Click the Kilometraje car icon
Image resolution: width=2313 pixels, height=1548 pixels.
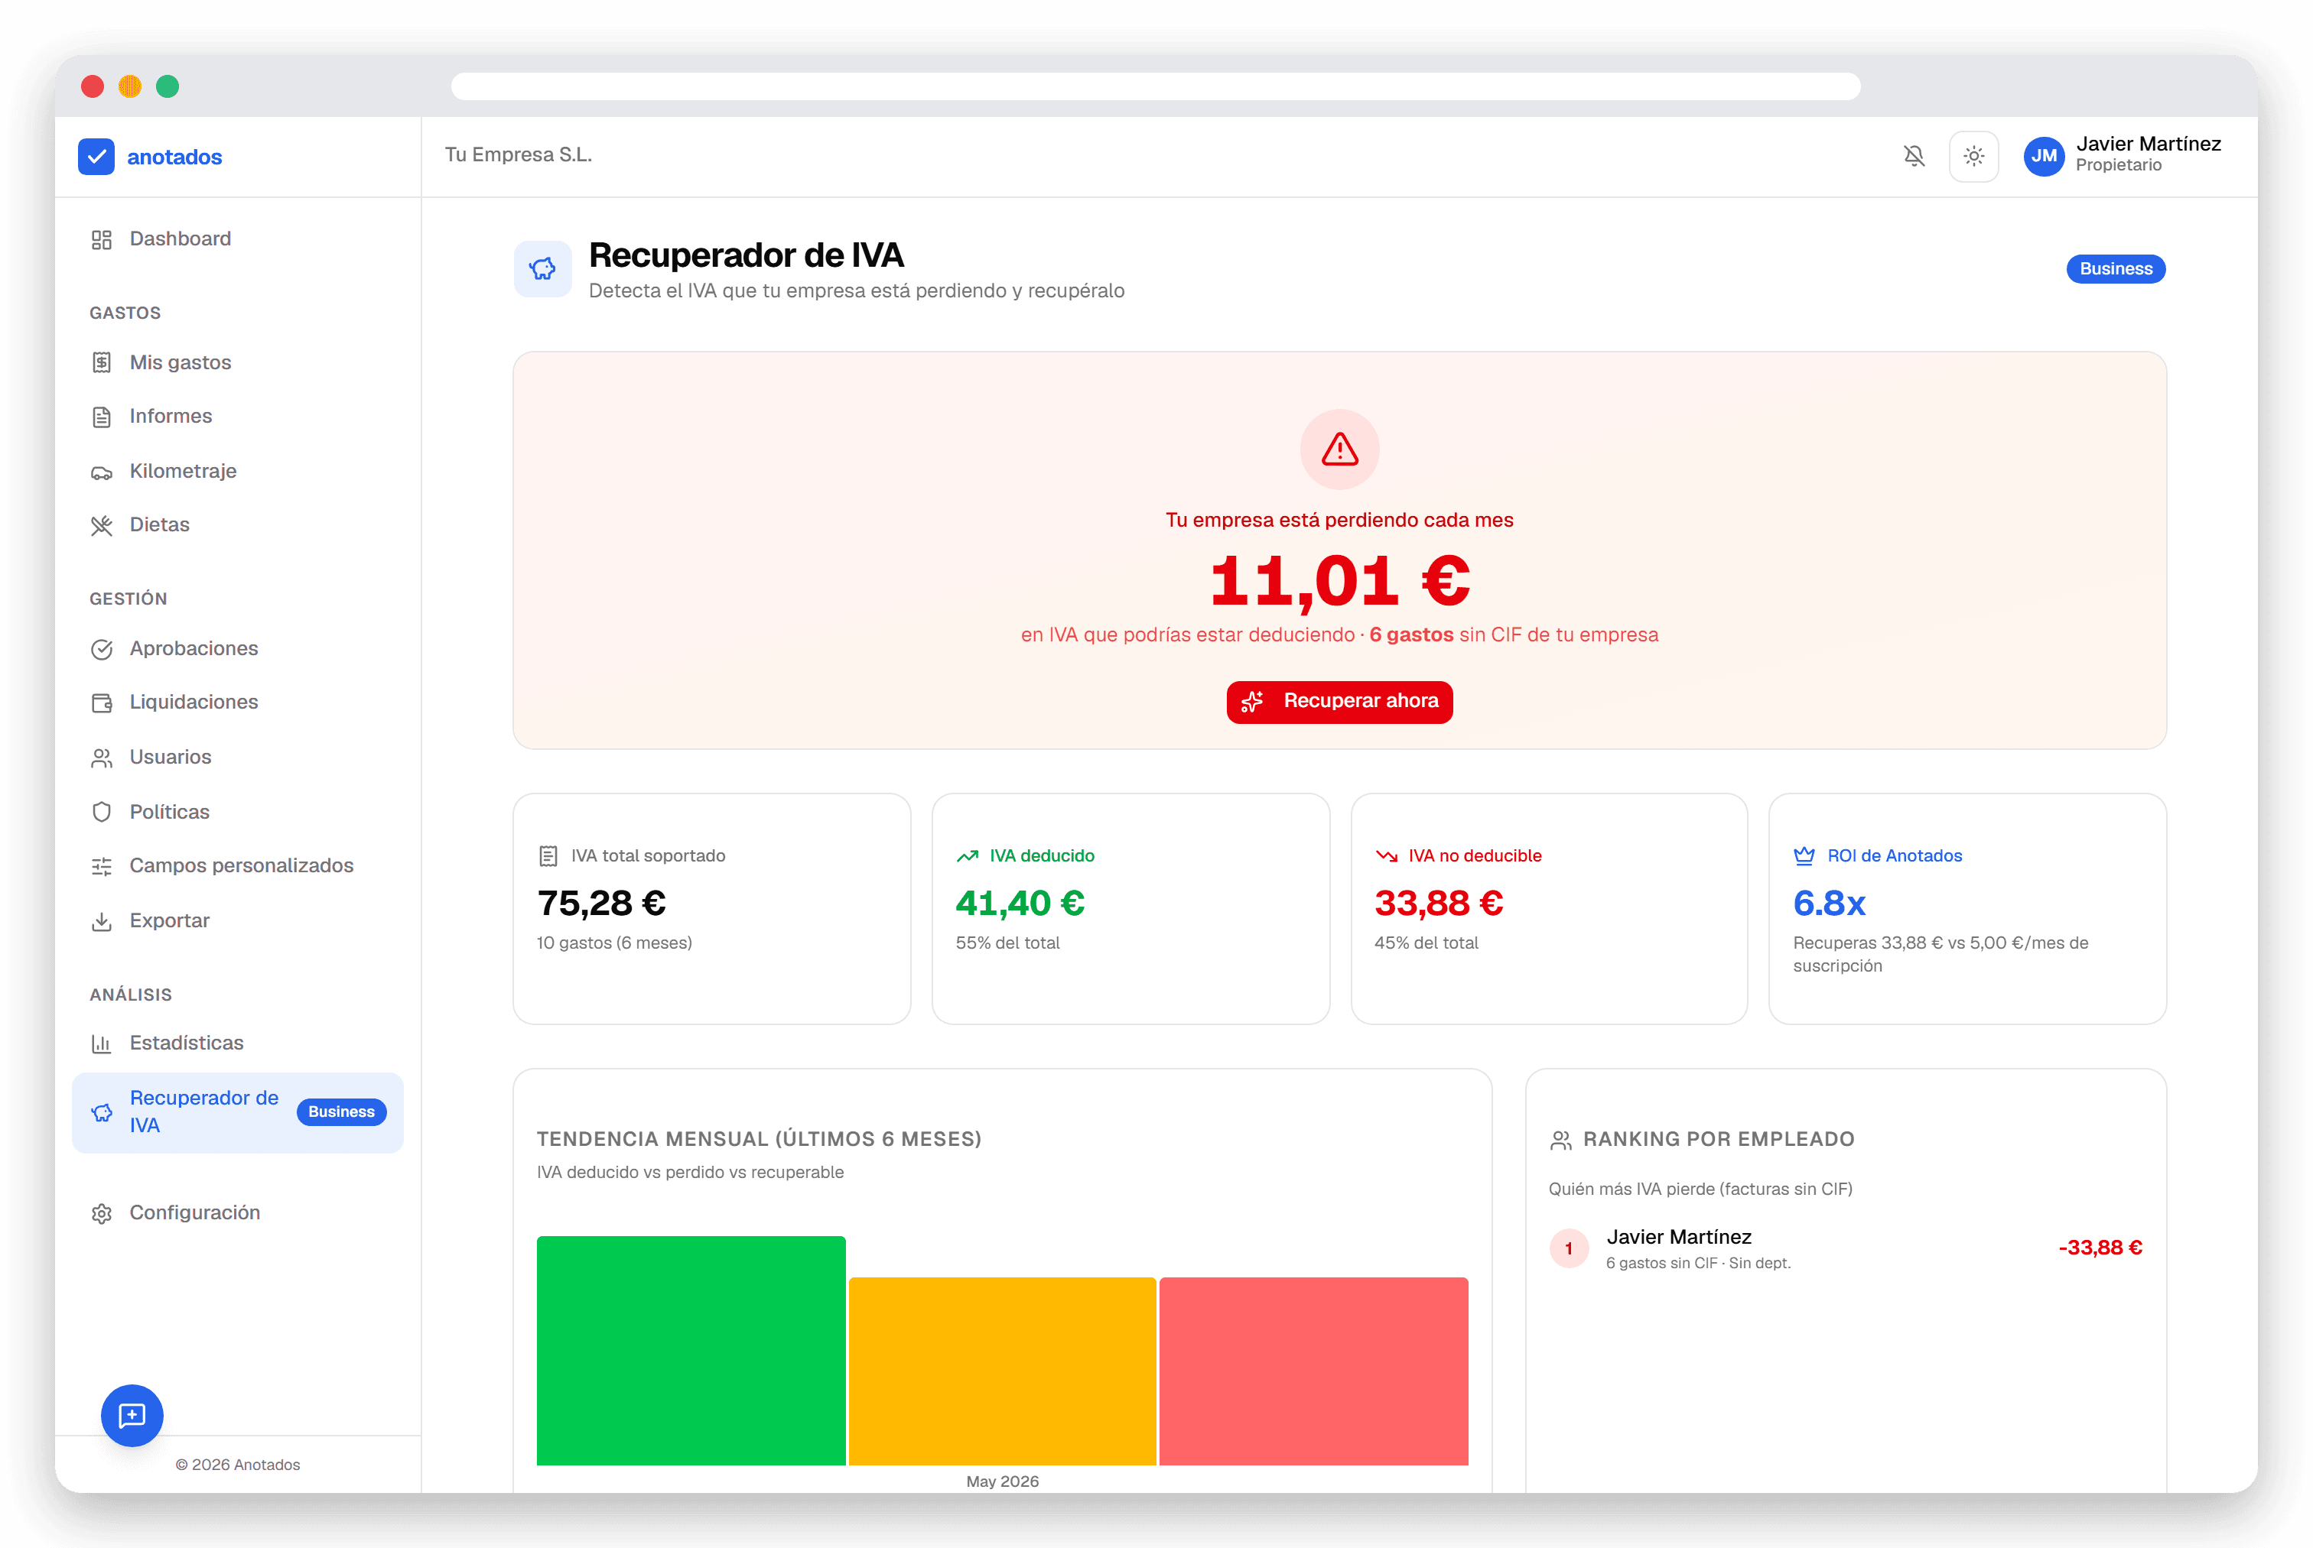[x=102, y=472]
